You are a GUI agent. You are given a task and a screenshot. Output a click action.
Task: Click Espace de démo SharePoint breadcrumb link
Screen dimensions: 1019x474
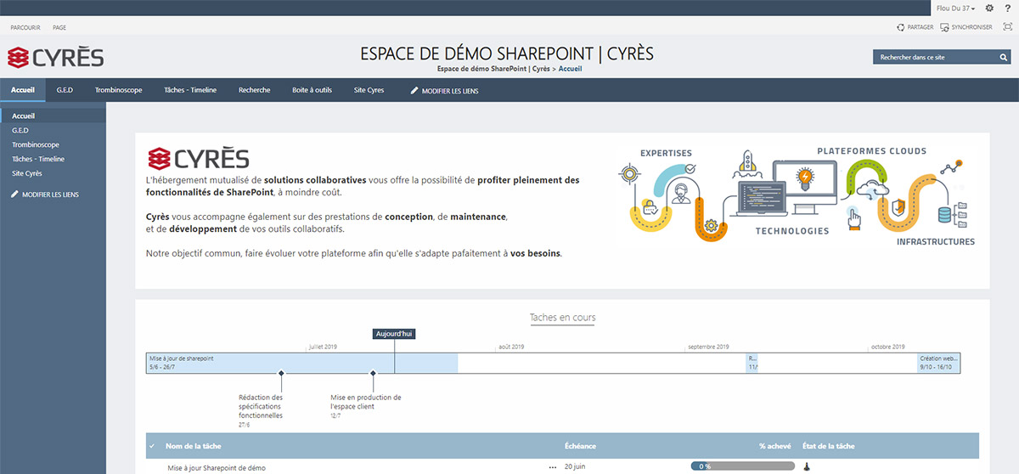[493, 68]
